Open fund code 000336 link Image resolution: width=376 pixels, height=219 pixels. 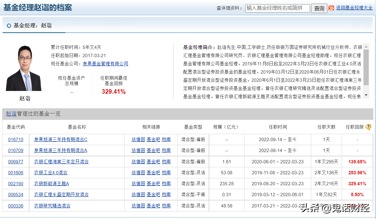[16, 206]
